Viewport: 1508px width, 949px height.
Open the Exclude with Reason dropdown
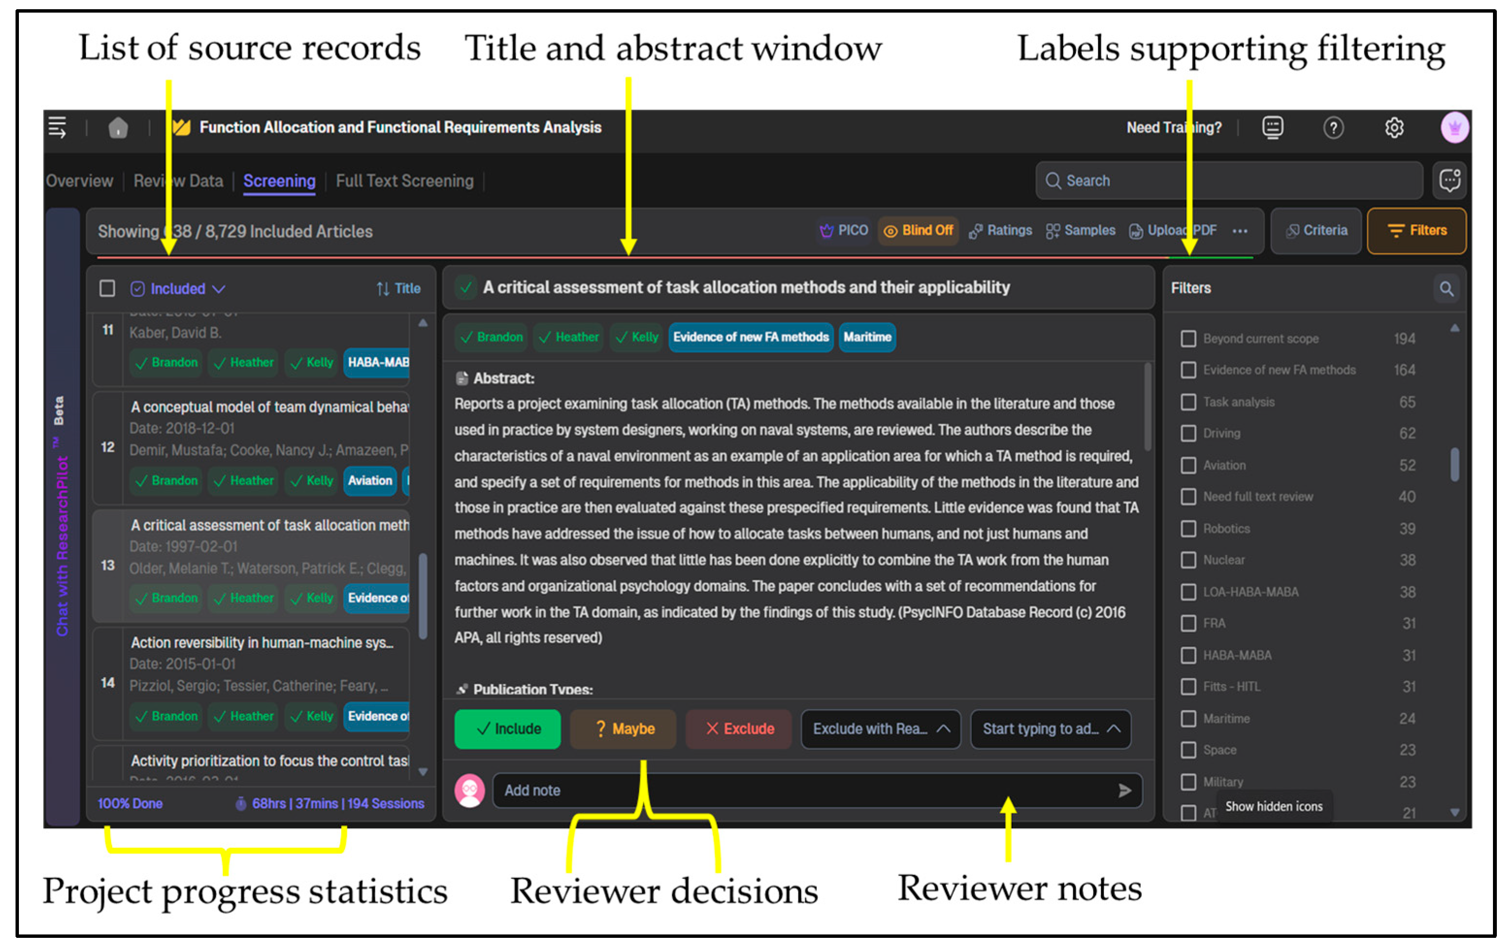point(880,729)
